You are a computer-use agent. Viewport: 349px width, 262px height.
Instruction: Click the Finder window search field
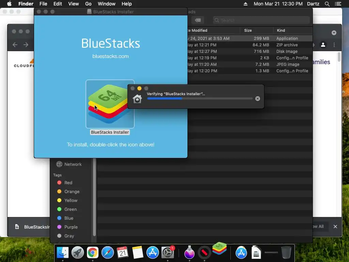[261, 20]
